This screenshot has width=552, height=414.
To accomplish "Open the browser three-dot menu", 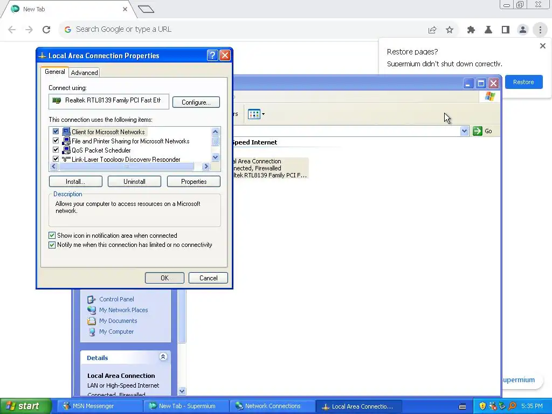I will 540,30.
